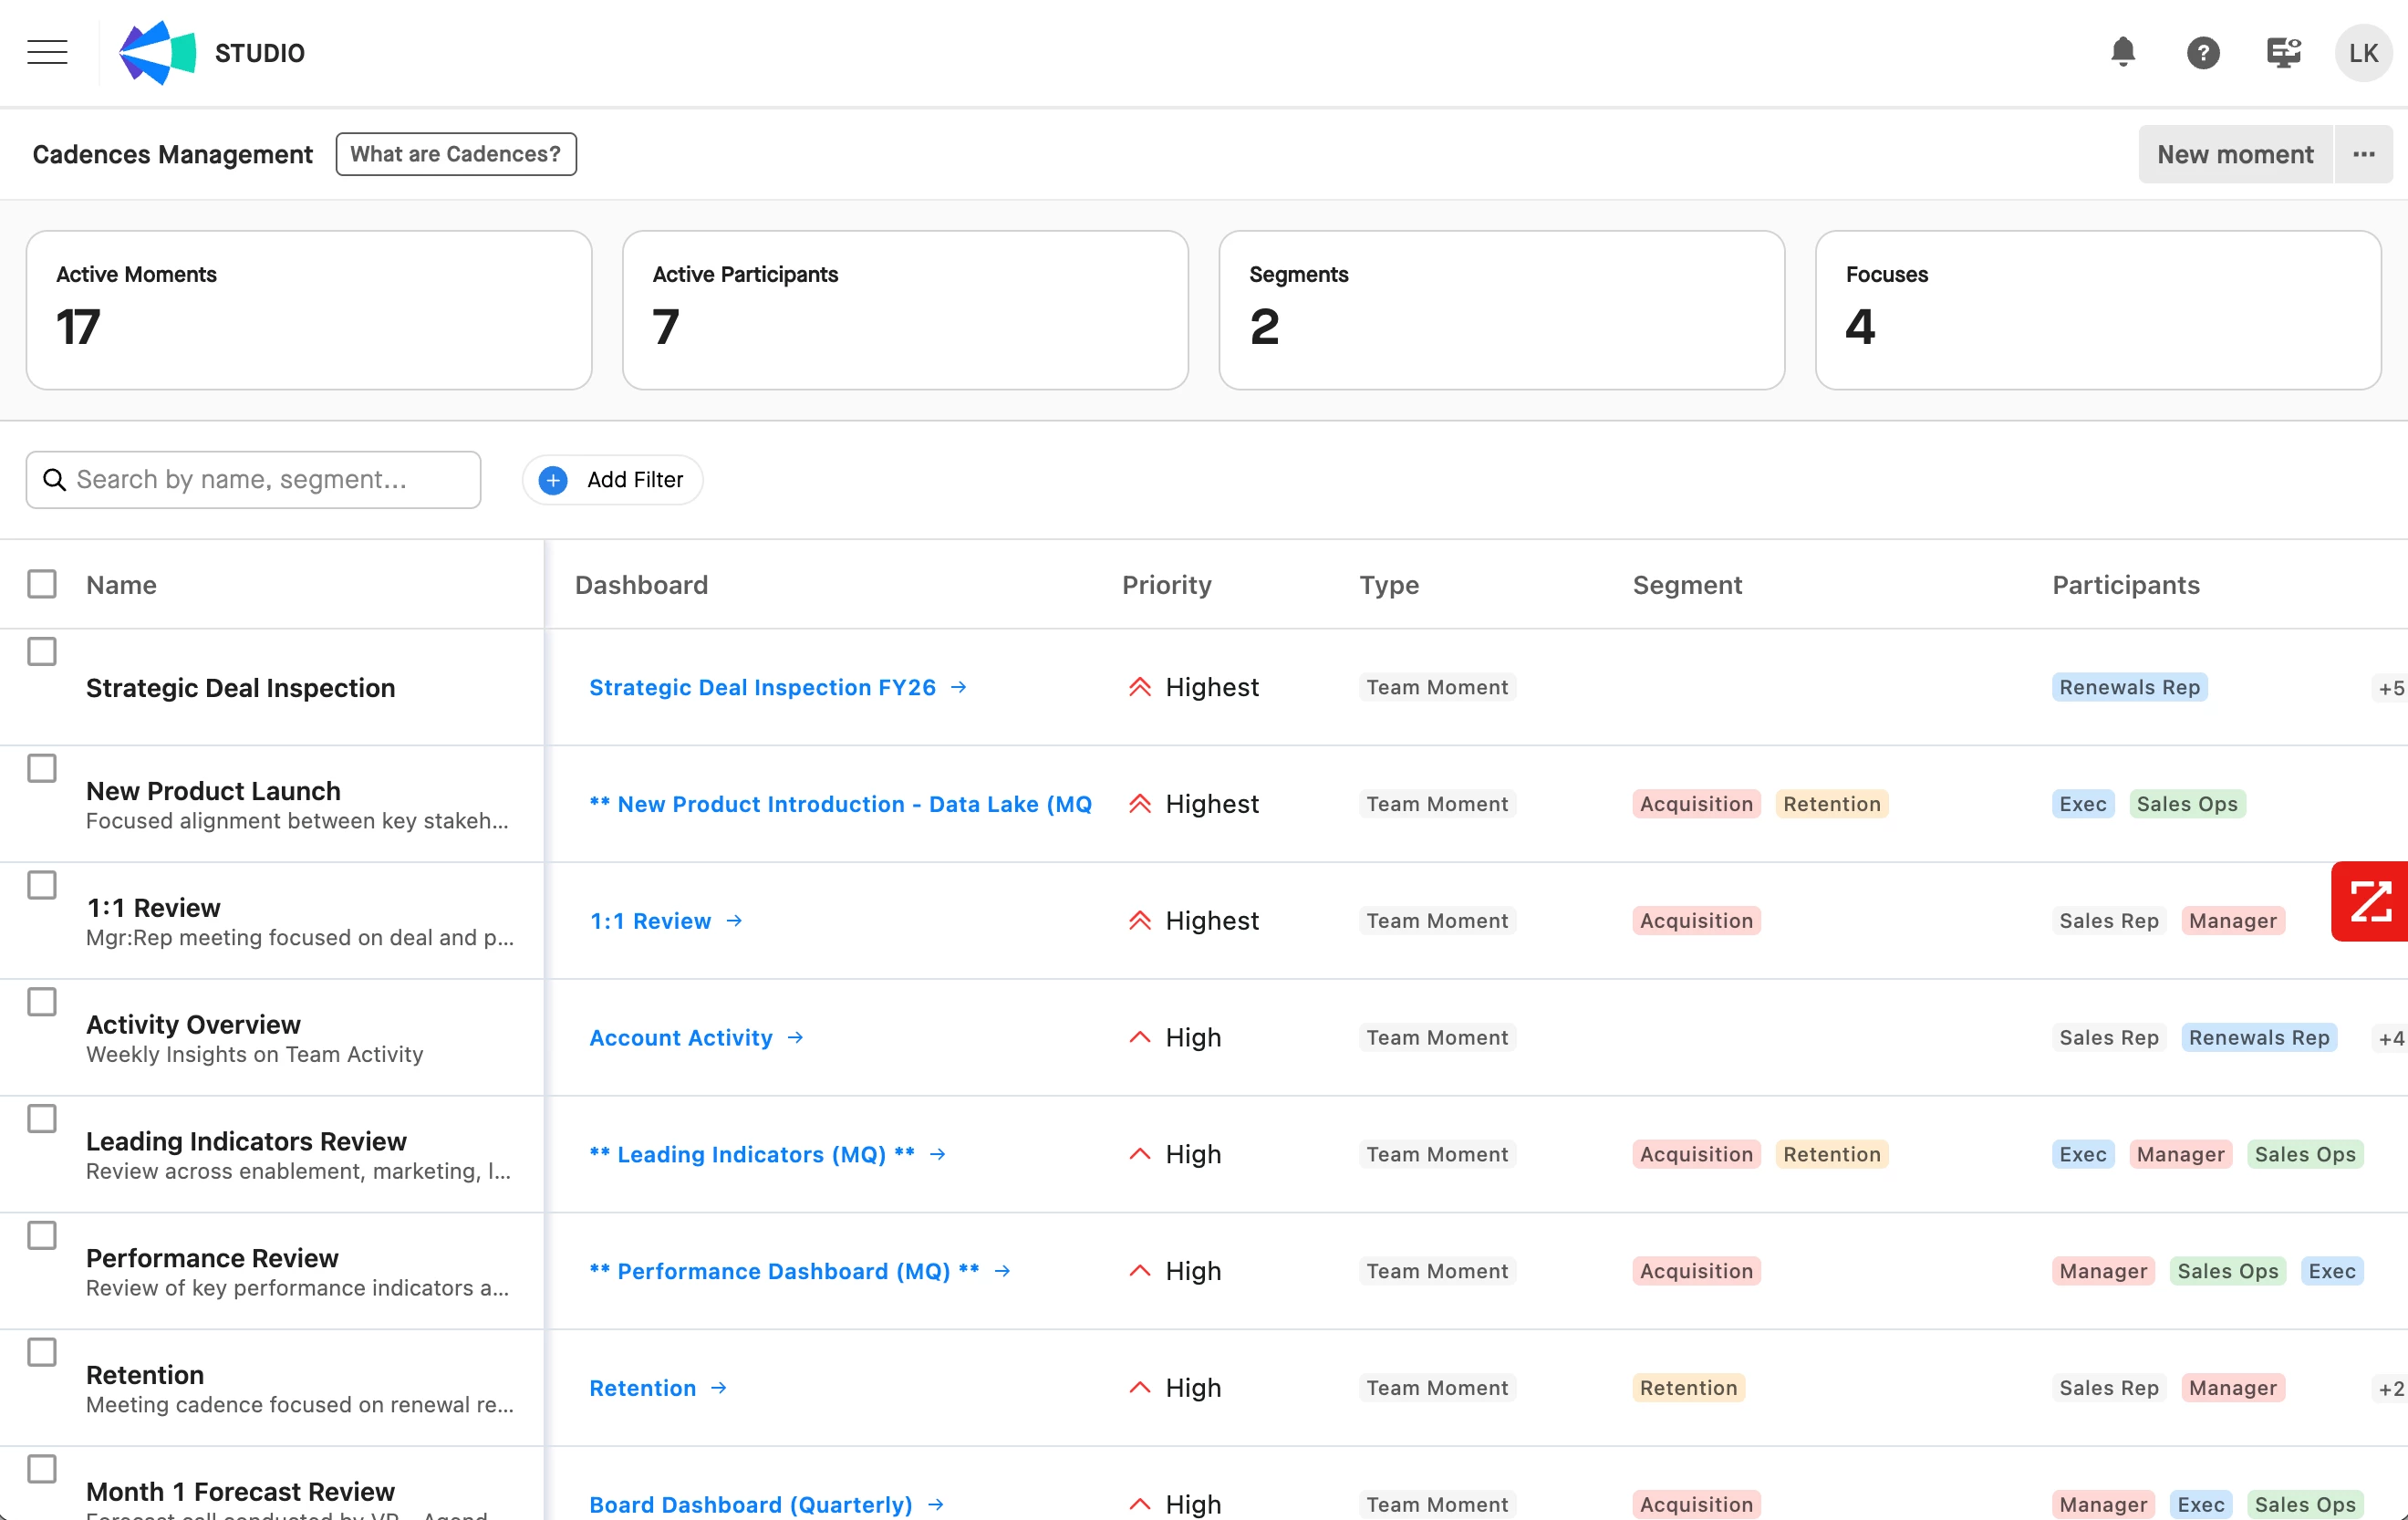
Task: Open the hamburger navigation menu
Action: [x=47, y=52]
